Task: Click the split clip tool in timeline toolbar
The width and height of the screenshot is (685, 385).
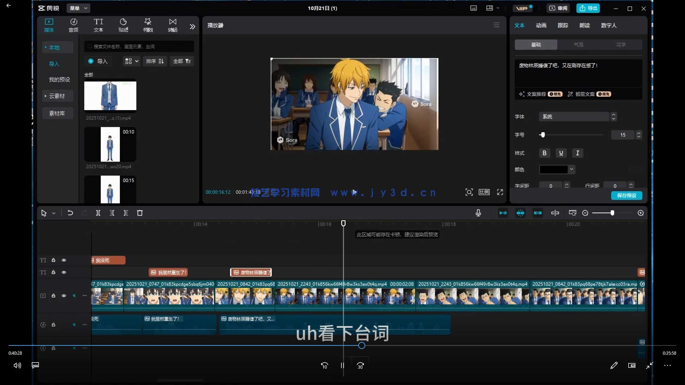Action: tap(98, 213)
